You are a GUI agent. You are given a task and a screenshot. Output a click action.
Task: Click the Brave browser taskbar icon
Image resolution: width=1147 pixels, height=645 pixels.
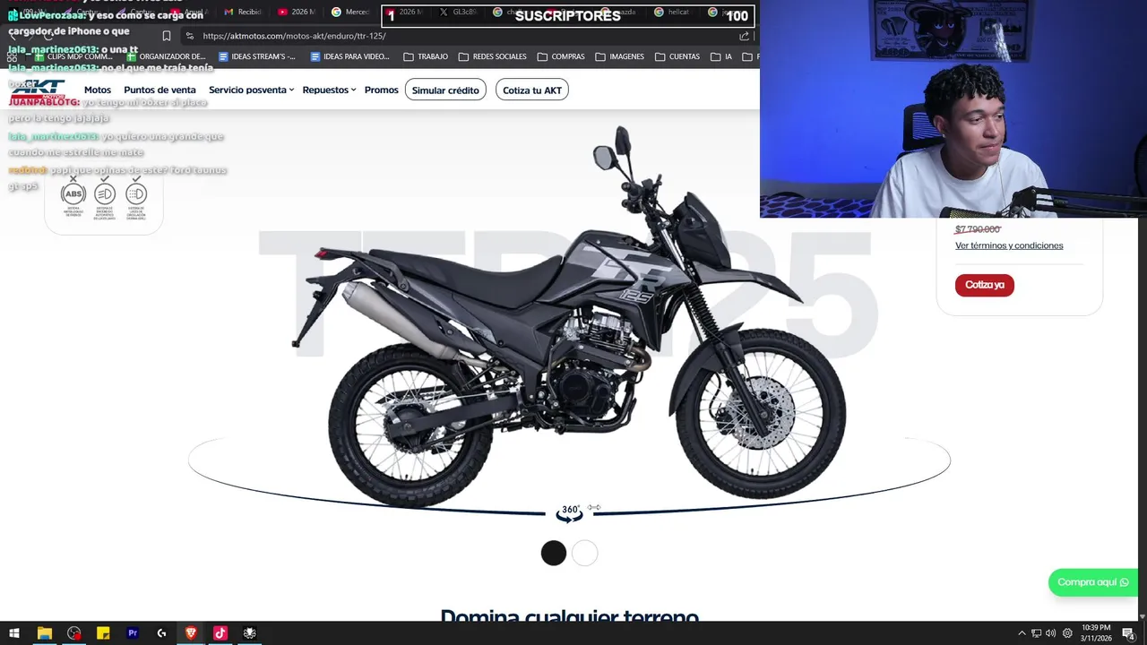[191, 632]
